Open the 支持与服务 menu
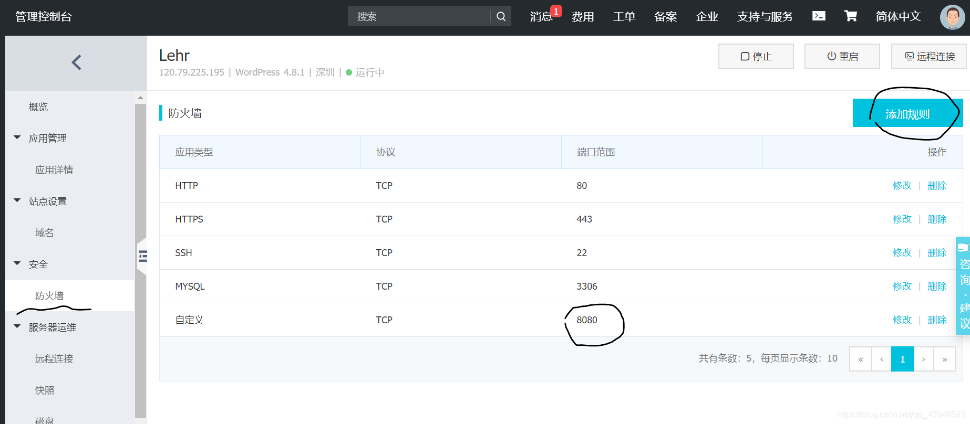 tap(765, 17)
